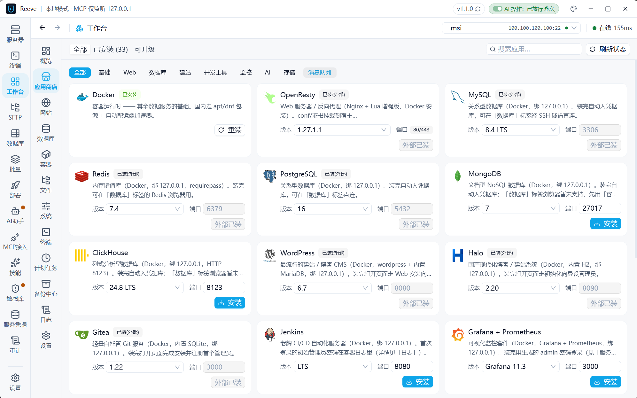The width and height of the screenshot is (637, 398).
Task: Click the Jenkins port 8080 field
Action: [412, 366]
